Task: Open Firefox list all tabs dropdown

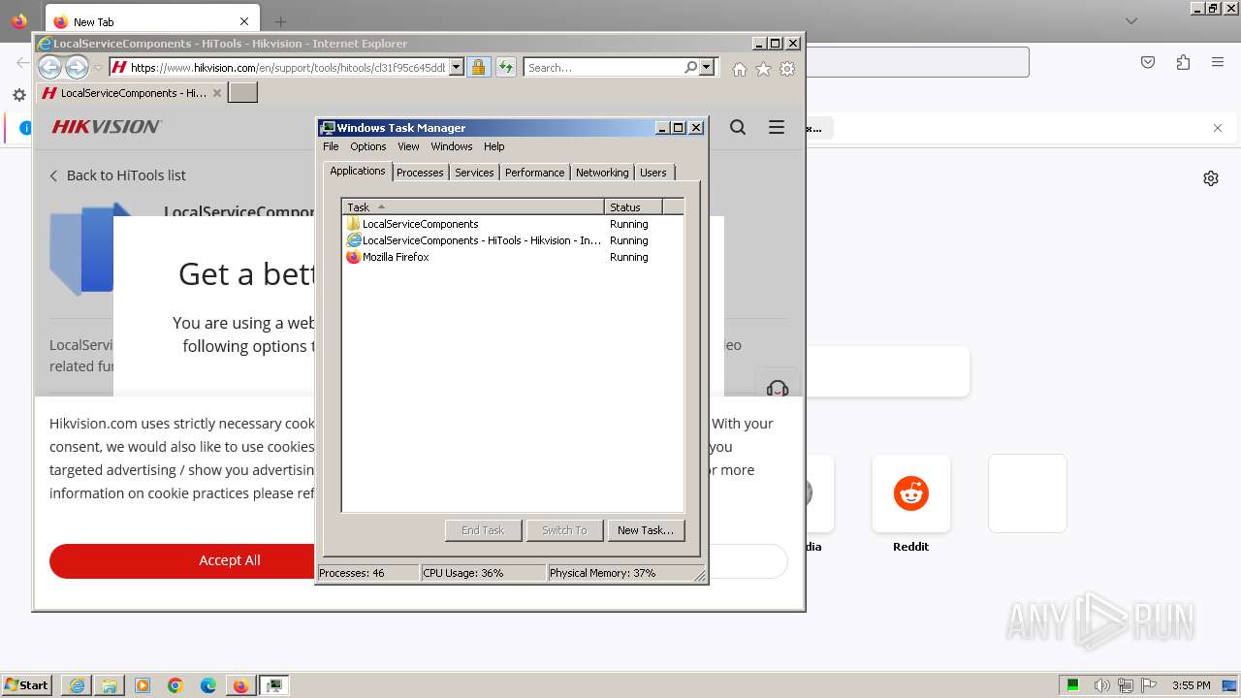Action: tap(1131, 21)
